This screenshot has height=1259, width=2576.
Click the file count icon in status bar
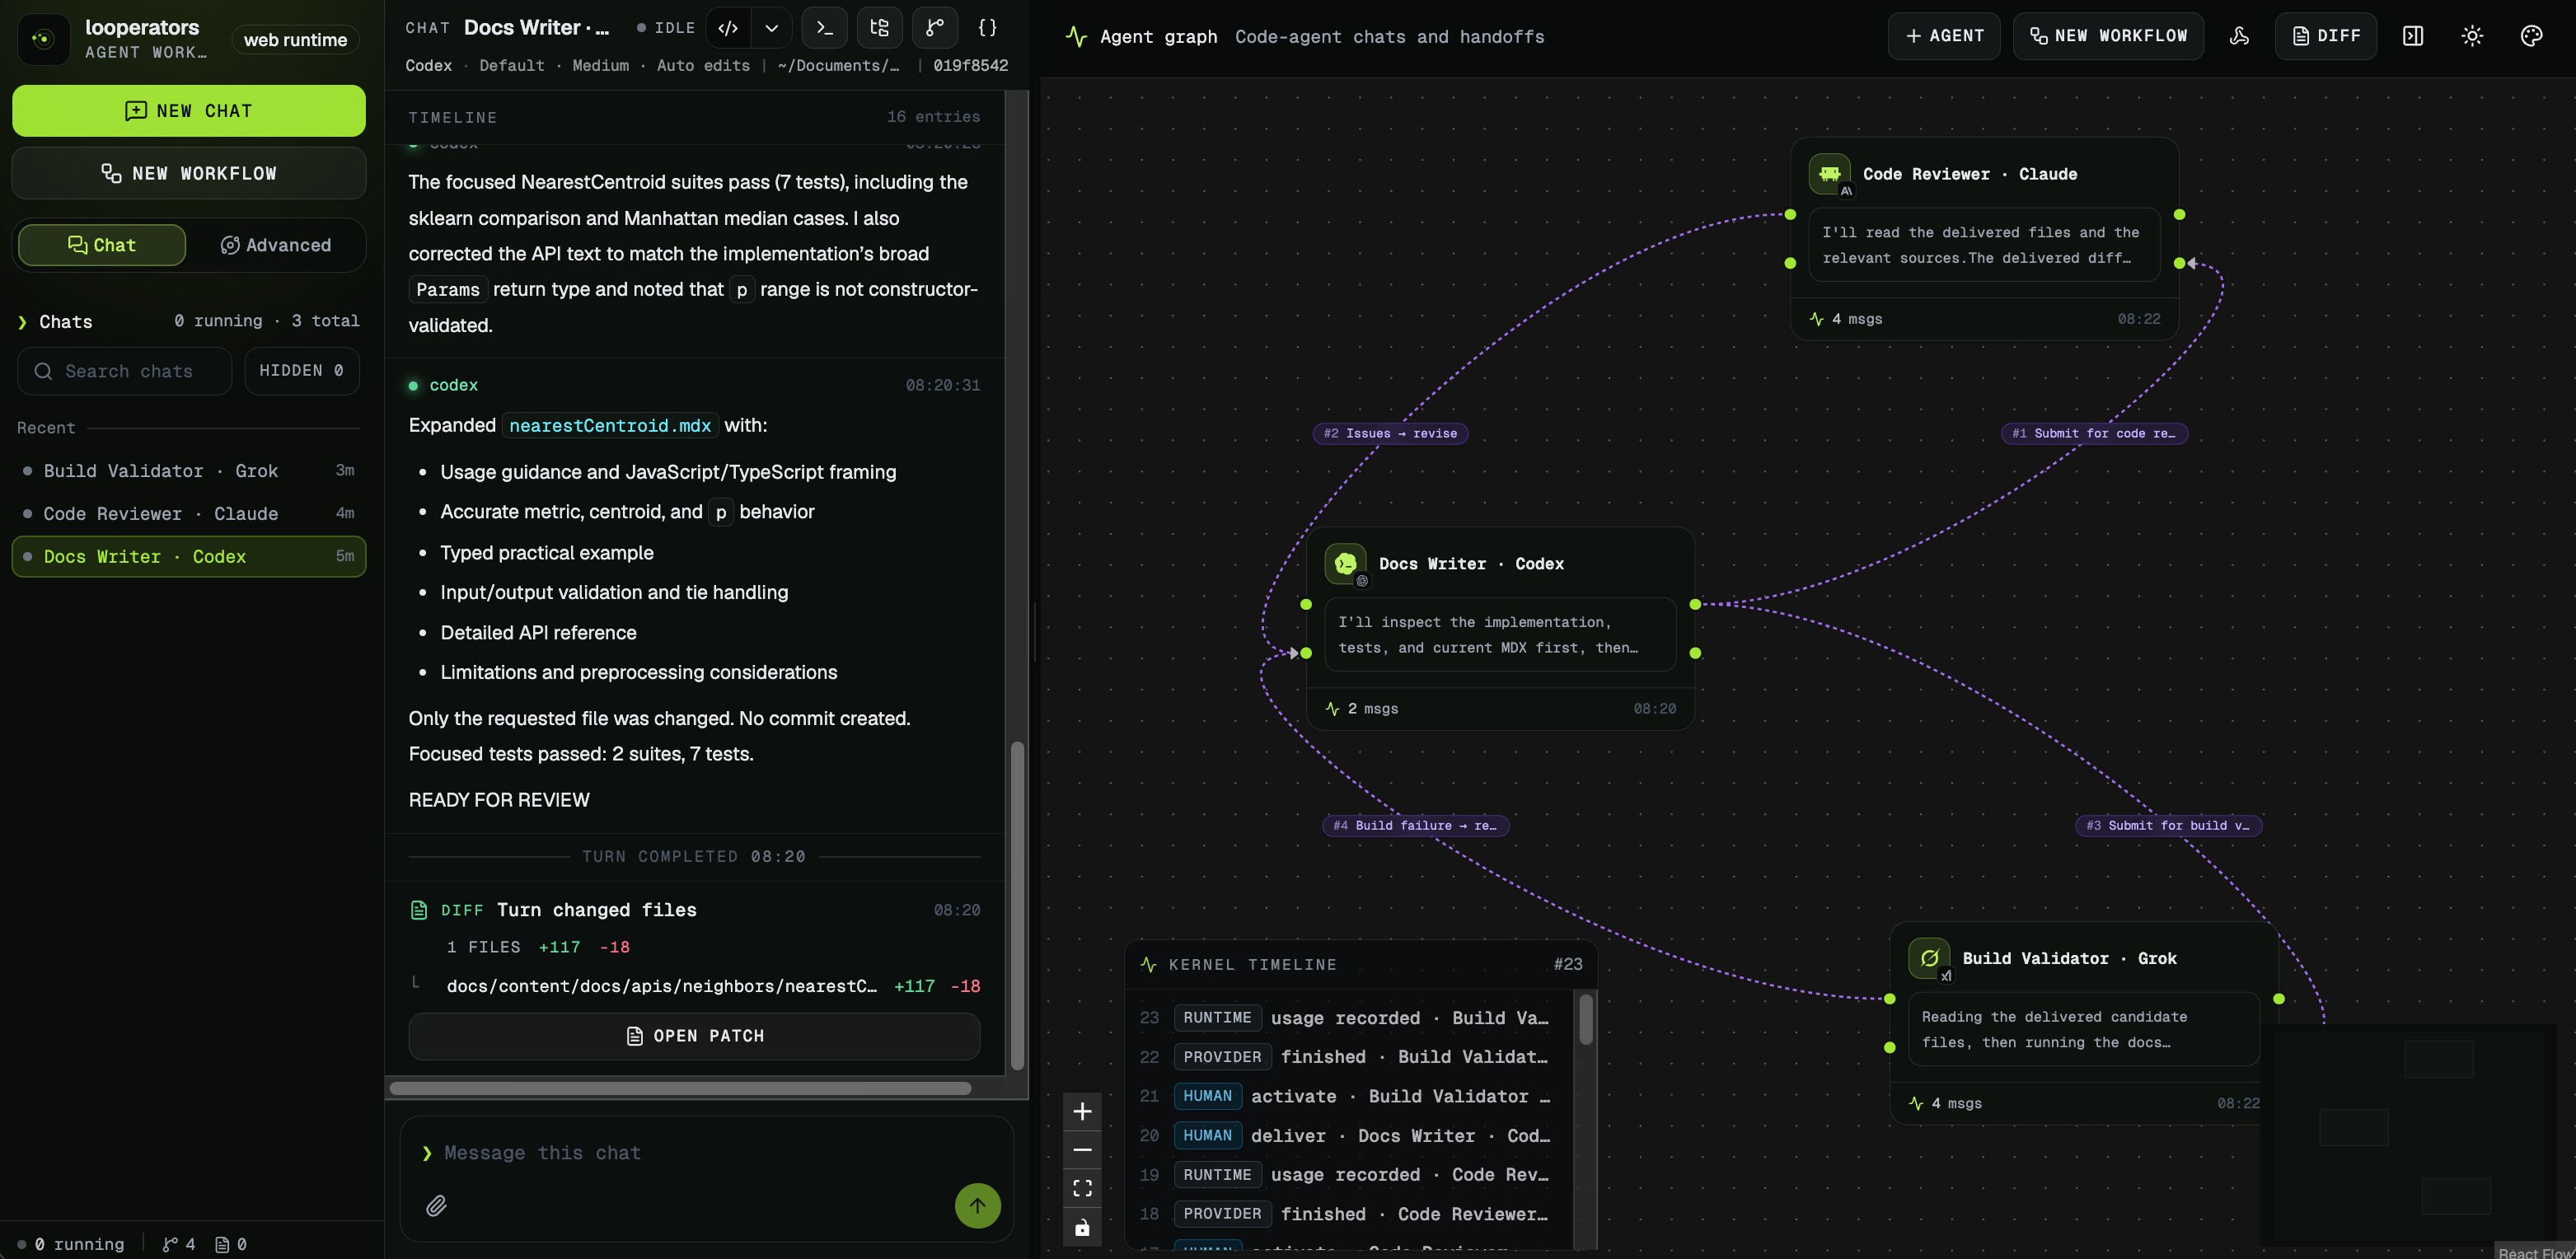222,1244
